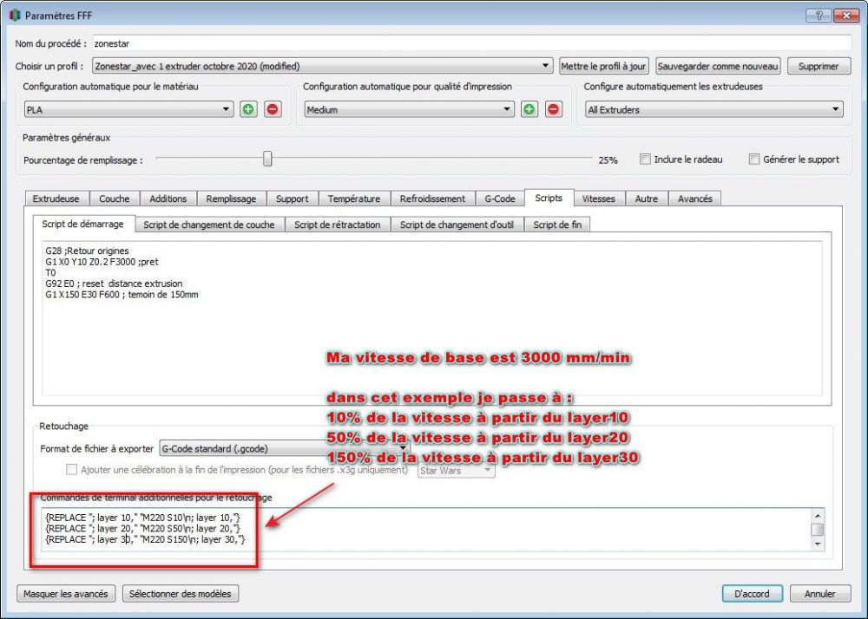Switch to the Additions tab
Image resolution: width=868 pixels, height=619 pixels.
tap(168, 199)
